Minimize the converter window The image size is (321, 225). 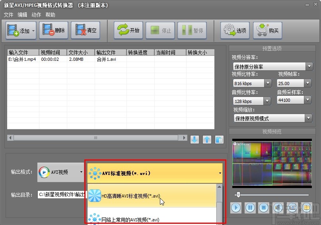[307, 5]
